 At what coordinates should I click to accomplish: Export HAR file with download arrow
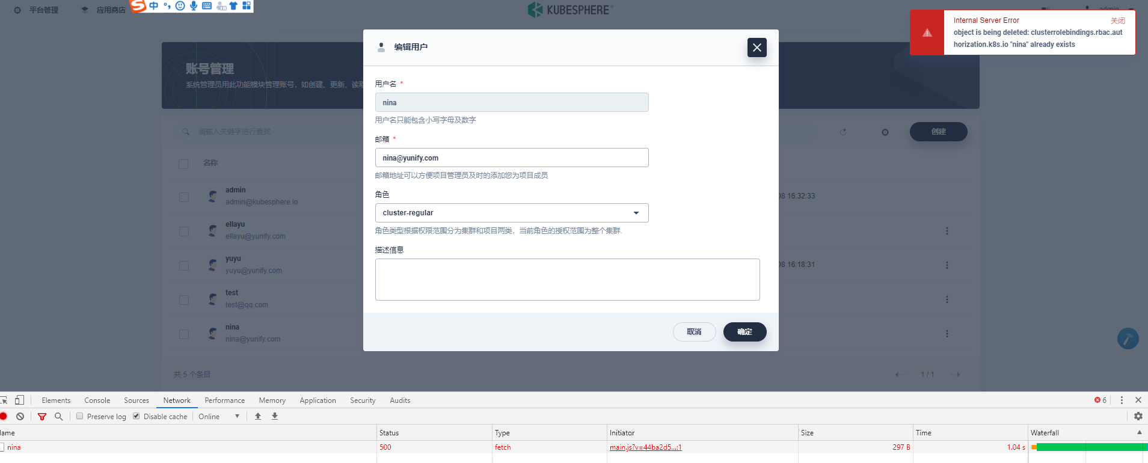(275, 416)
